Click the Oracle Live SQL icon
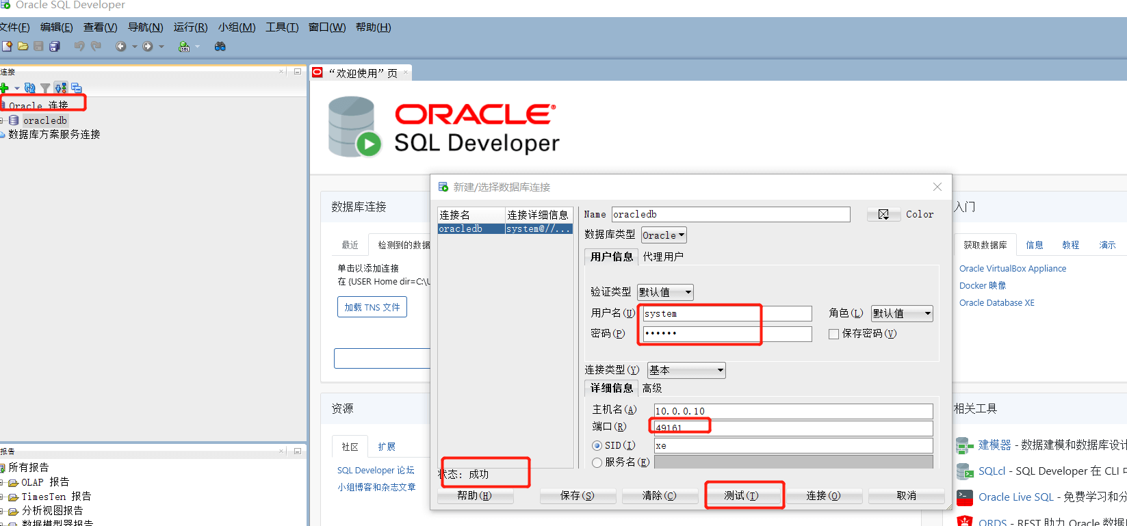 coord(965,497)
